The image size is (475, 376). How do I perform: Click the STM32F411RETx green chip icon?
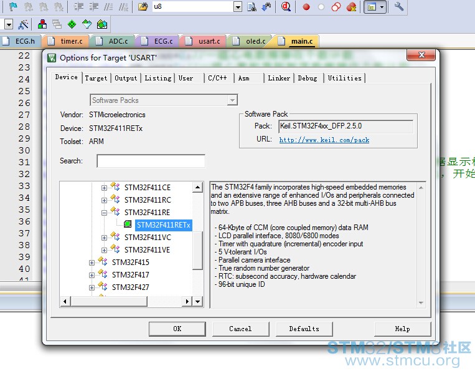128,224
